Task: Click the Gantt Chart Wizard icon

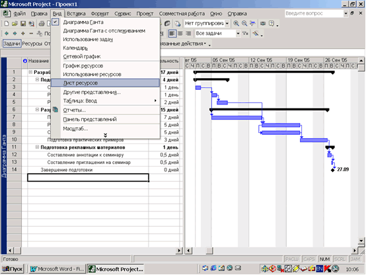Action: [x=256, y=34]
